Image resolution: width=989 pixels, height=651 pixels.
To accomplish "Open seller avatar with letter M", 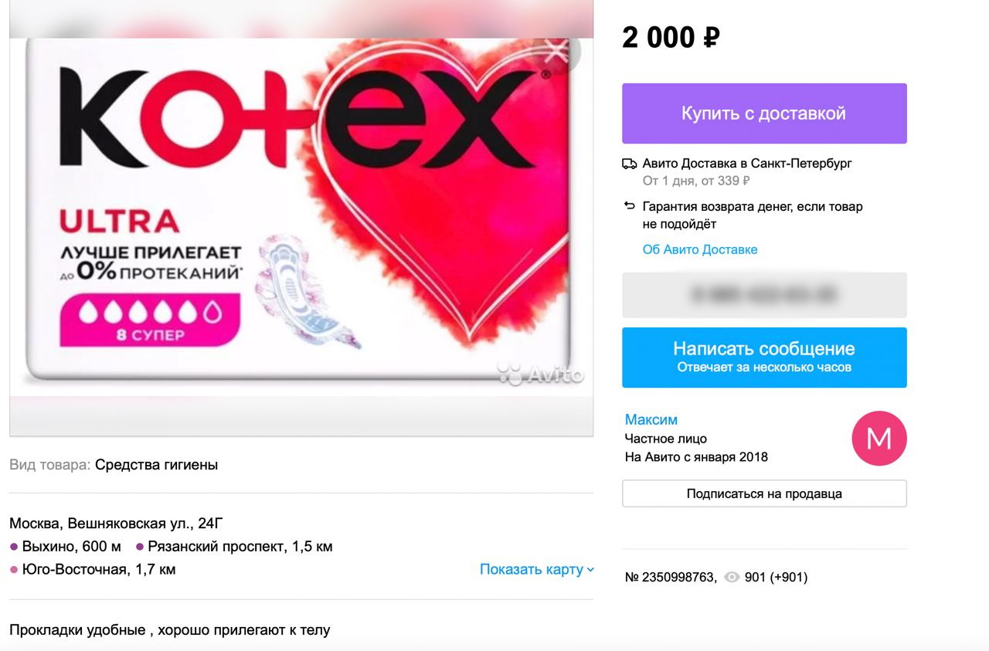I will pos(879,438).
